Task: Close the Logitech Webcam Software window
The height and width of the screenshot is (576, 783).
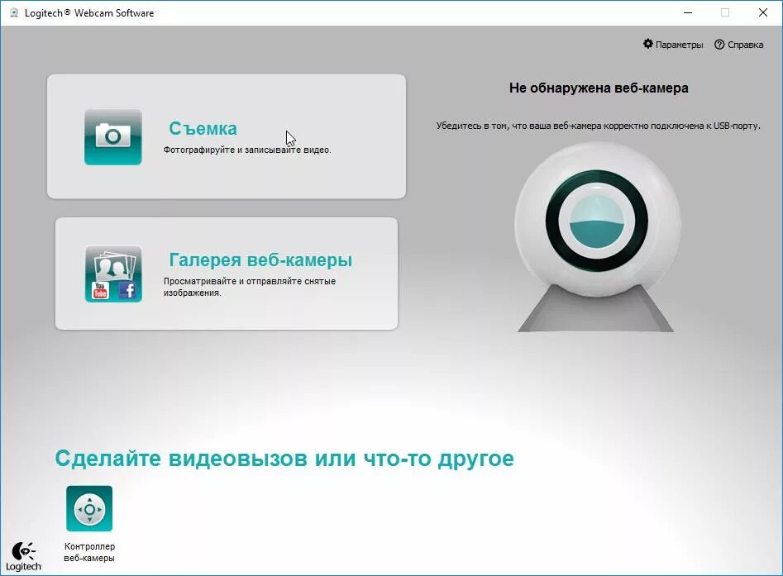Action: (763, 12)
